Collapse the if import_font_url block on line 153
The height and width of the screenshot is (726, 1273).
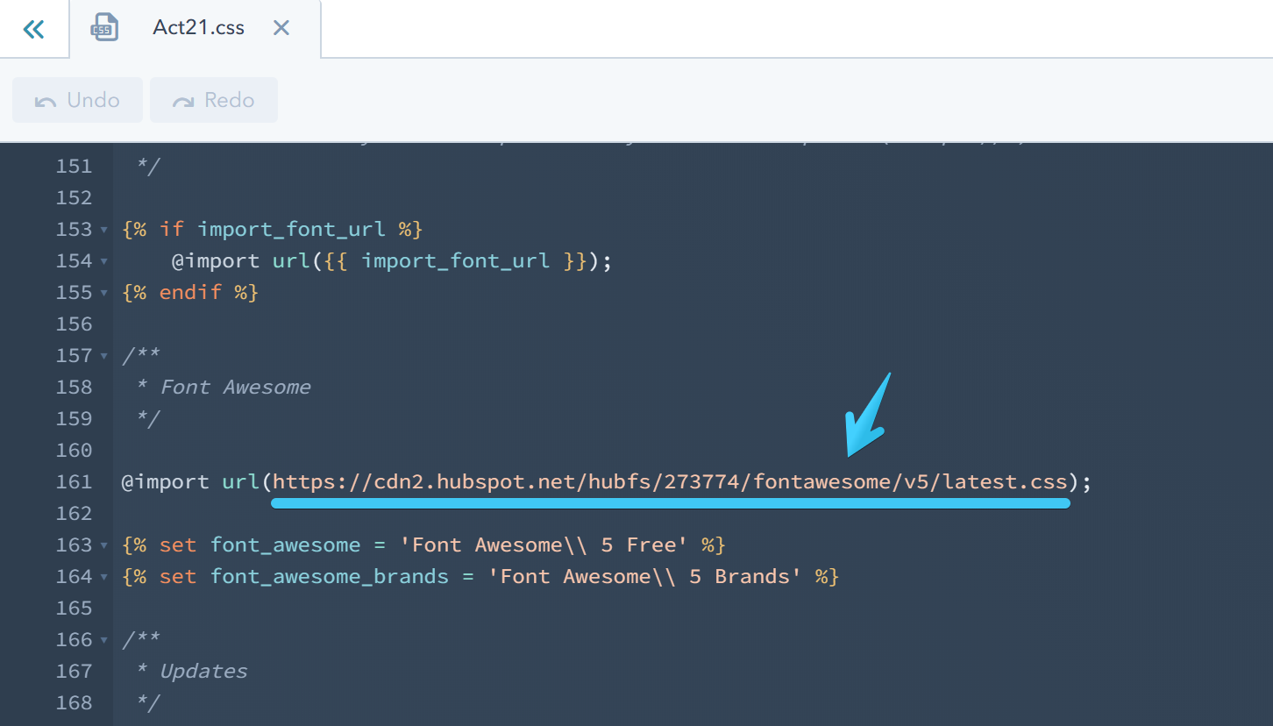103,229
